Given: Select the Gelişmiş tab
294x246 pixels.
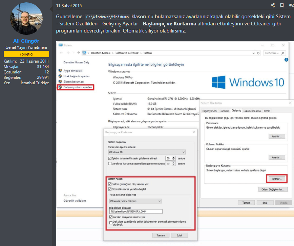Looking at the screenshot, I should point(236,111).
